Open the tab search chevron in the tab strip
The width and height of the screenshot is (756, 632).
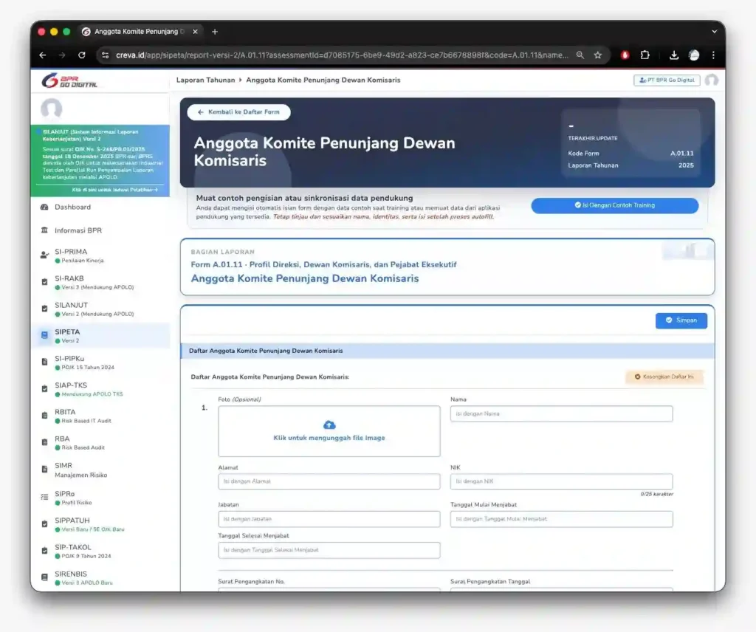714,32
